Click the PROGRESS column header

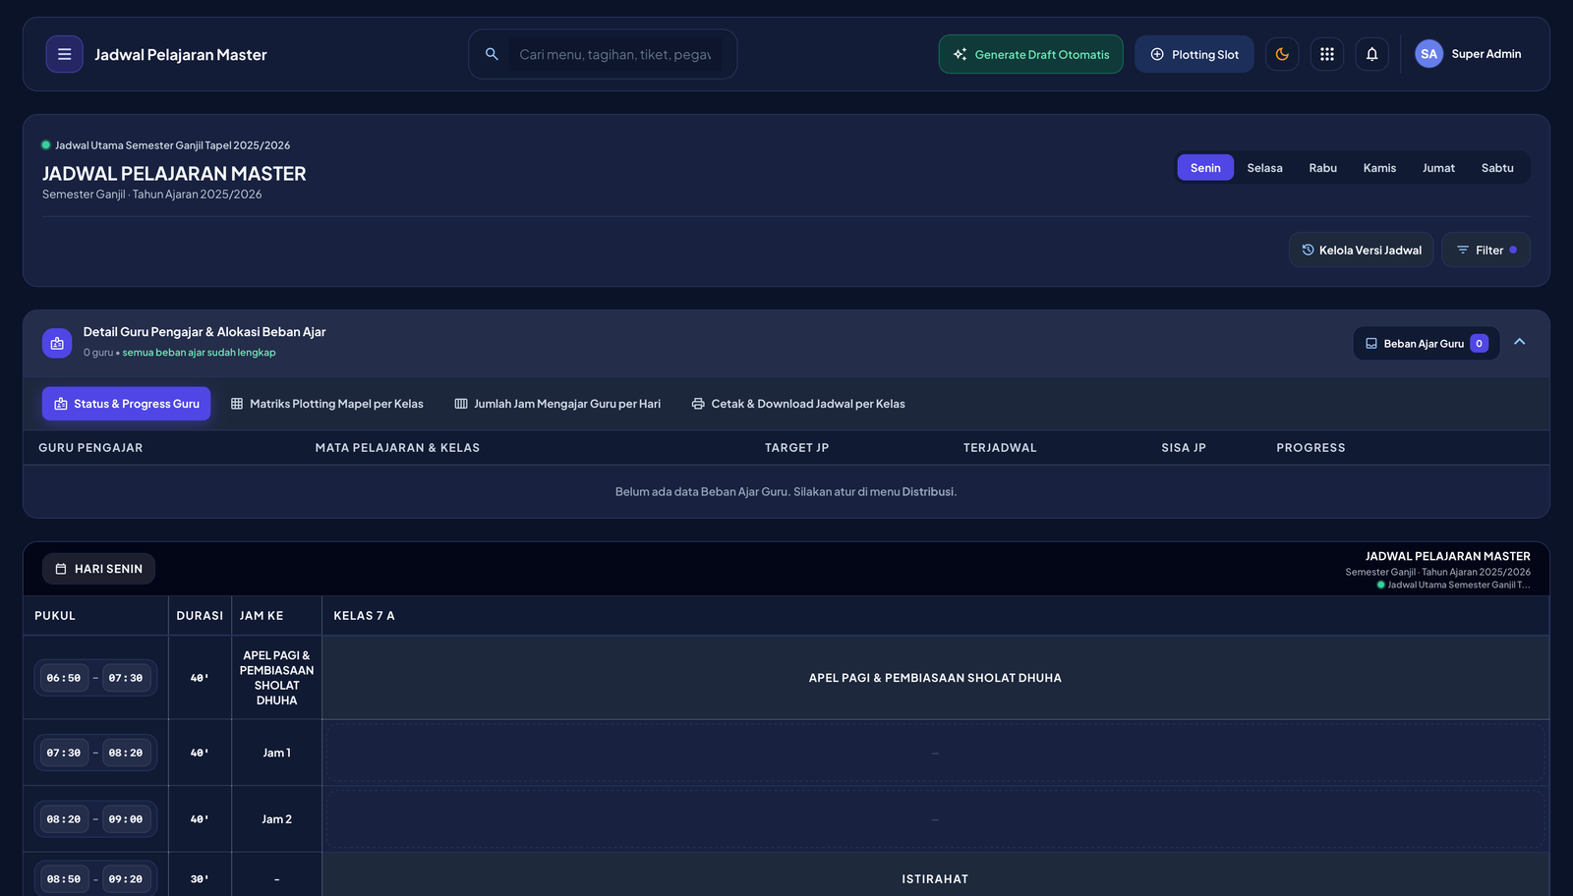1311,448
